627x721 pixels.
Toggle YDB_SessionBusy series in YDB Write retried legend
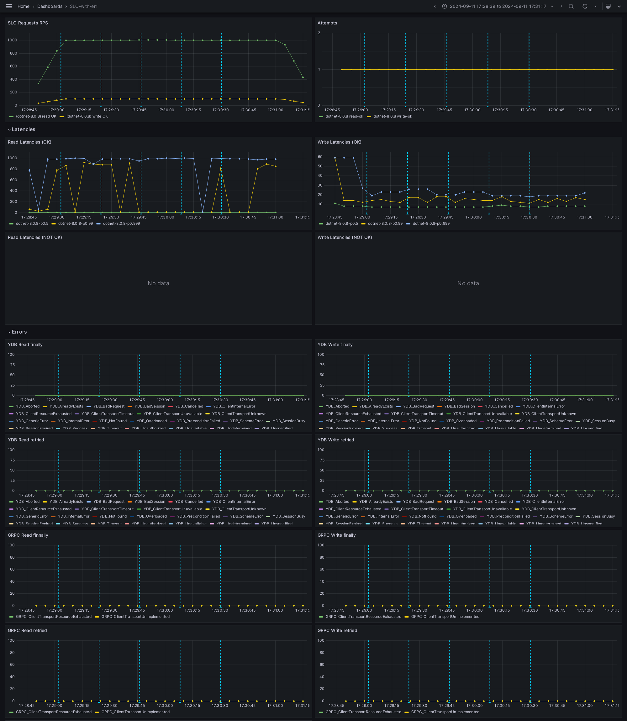(598, 516)
